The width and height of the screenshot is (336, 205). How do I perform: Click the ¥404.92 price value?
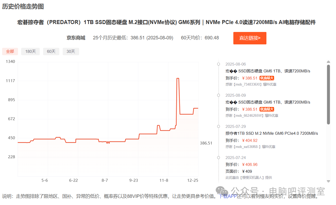pos(250,141)
